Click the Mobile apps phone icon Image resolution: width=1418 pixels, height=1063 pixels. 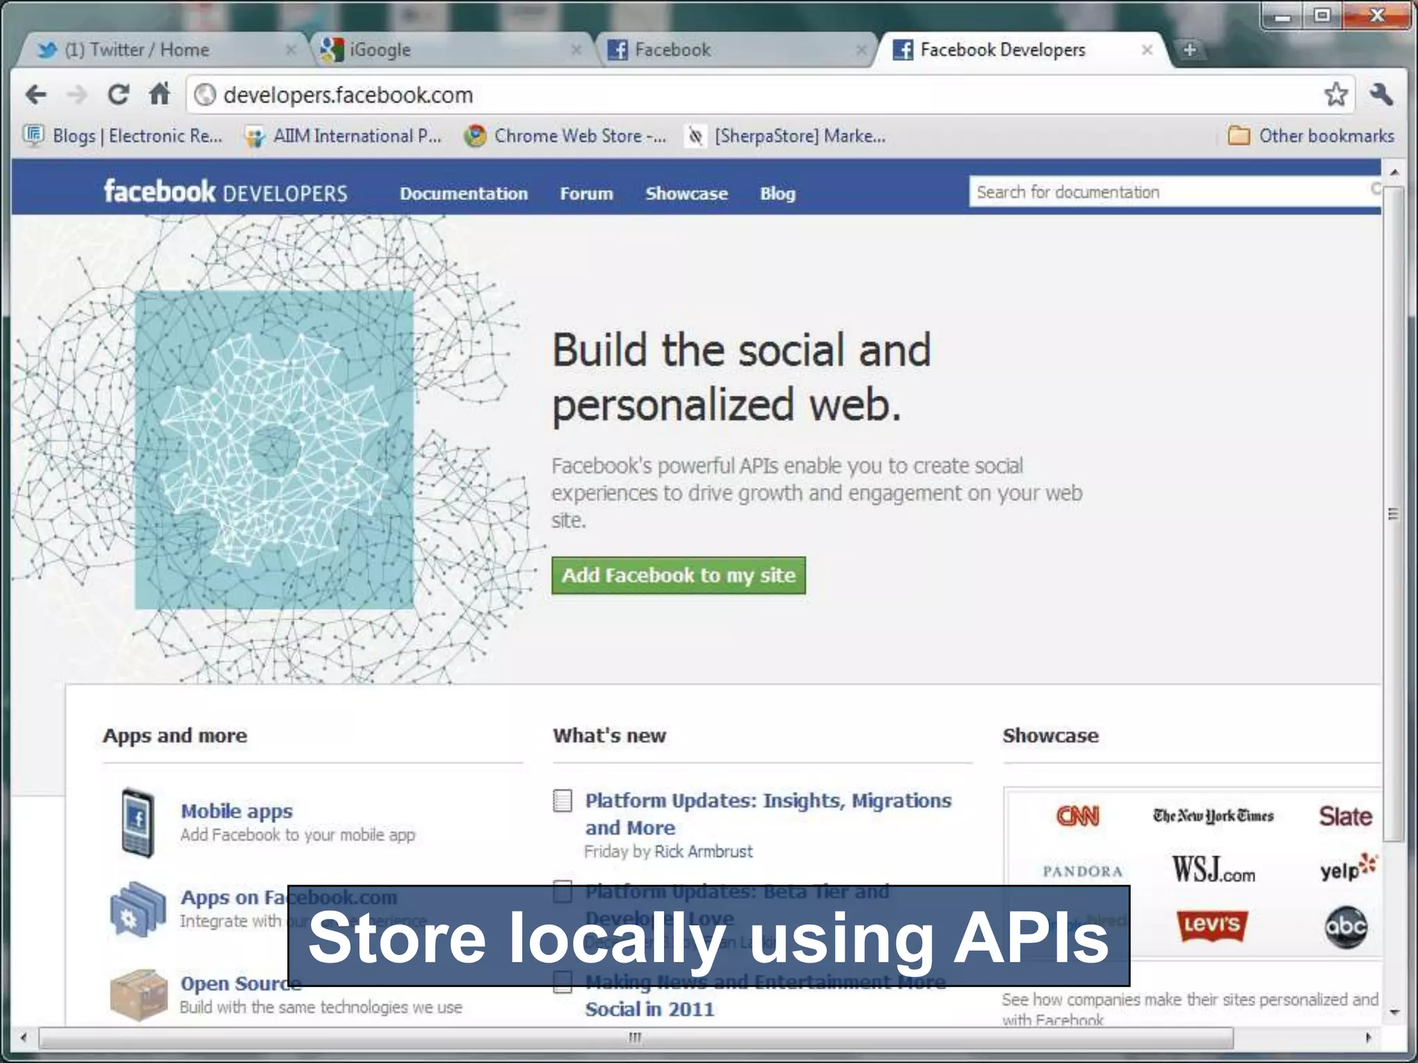(137, 822)
